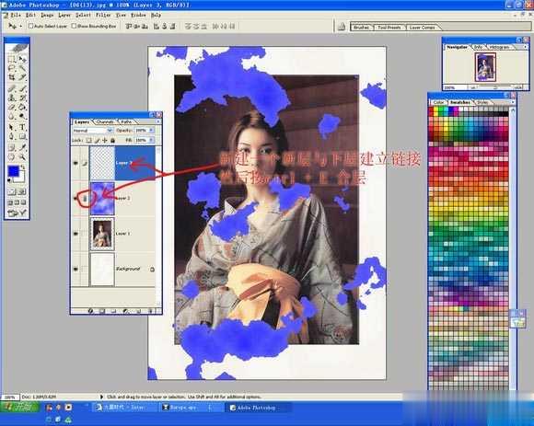
Task: Select the Rectangular Marquee tool
Action: point(12,60)
